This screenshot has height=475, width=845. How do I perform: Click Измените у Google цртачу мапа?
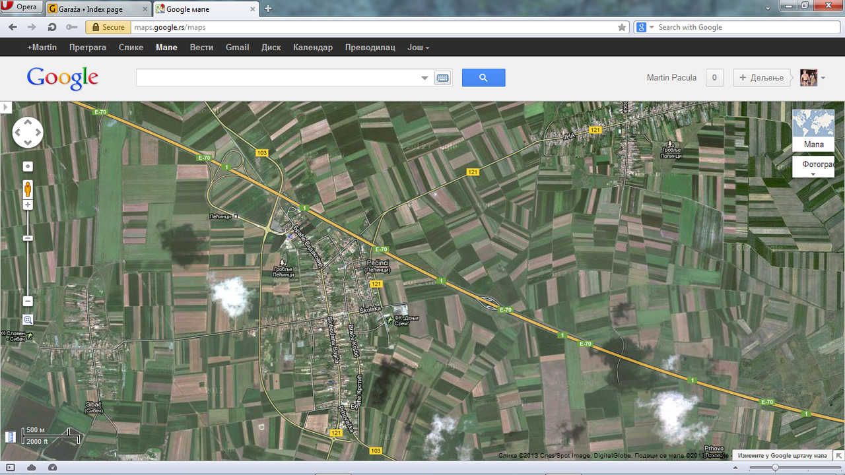click(782, 455)
